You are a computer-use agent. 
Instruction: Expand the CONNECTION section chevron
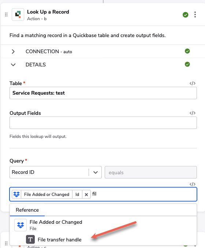click(13, 51)
